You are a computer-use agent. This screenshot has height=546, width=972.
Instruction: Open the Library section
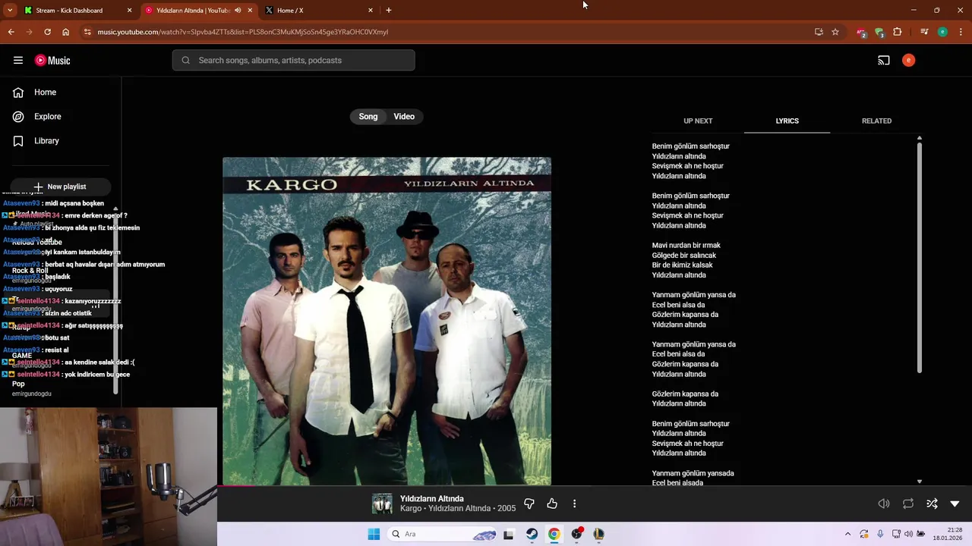click(x=46, y=141)
